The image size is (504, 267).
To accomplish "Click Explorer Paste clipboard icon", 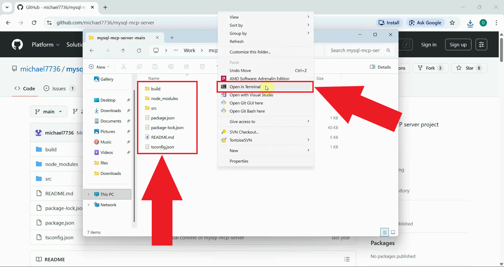I will [155, 67].
